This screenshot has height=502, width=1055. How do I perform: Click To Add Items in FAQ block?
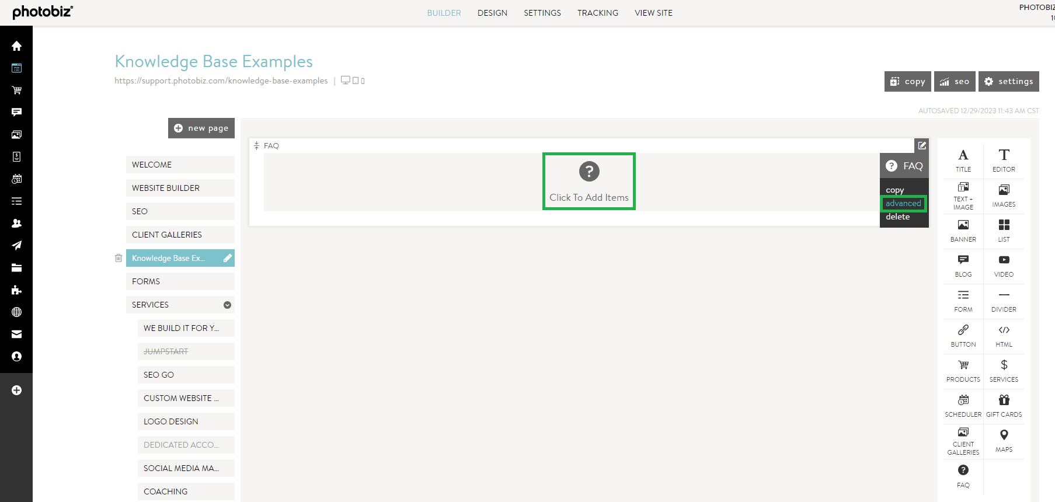[589, 182]
